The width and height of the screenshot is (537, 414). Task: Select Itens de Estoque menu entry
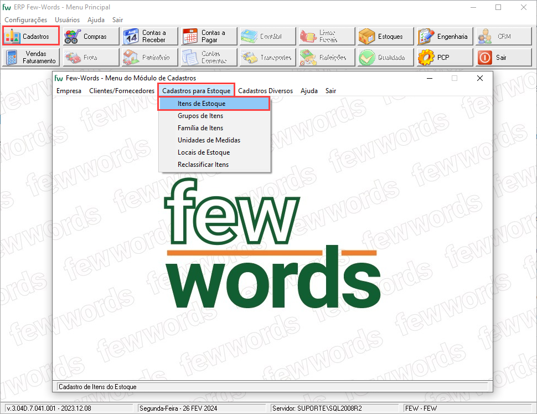pos(214,104)
